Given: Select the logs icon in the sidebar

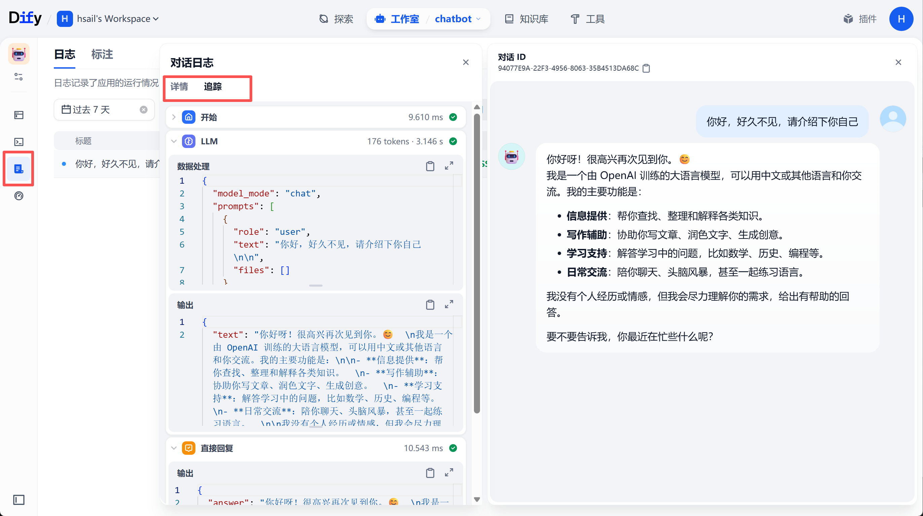Looking at the screenshot, I should coord(19,169).
